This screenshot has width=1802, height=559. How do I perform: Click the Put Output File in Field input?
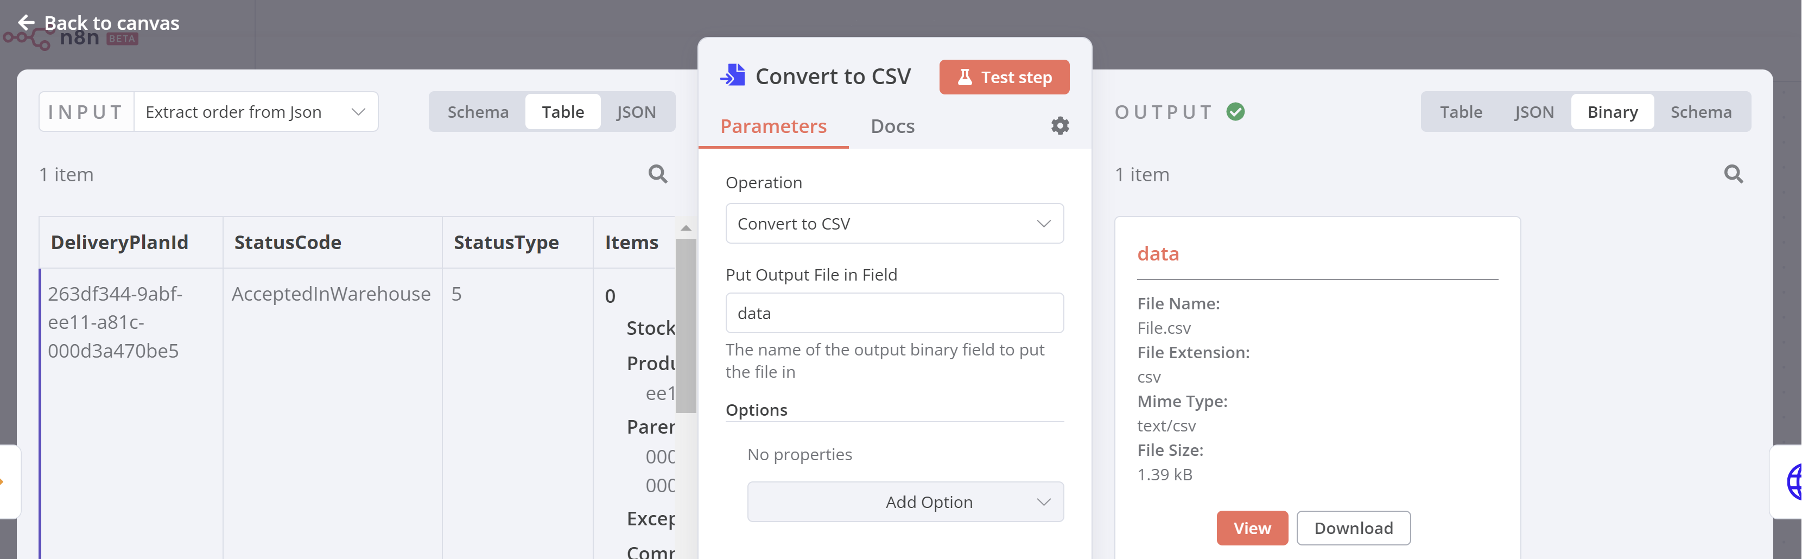pos(894,314)
